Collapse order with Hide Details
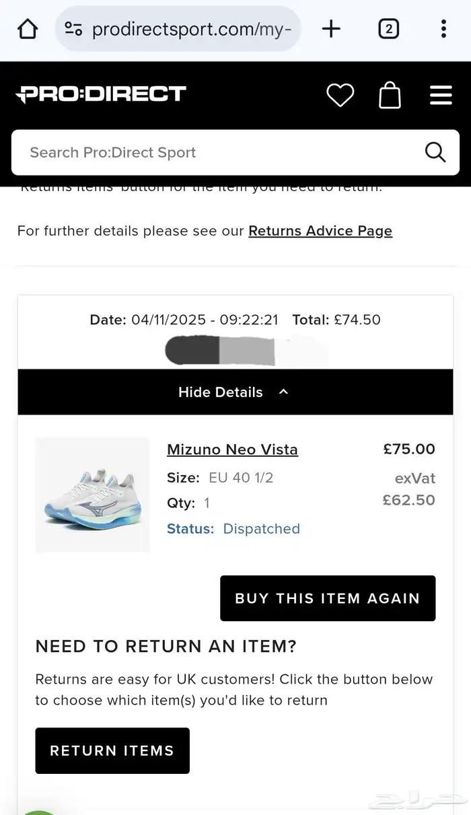This screenshot has height=815, width=471. coord(221,392)
